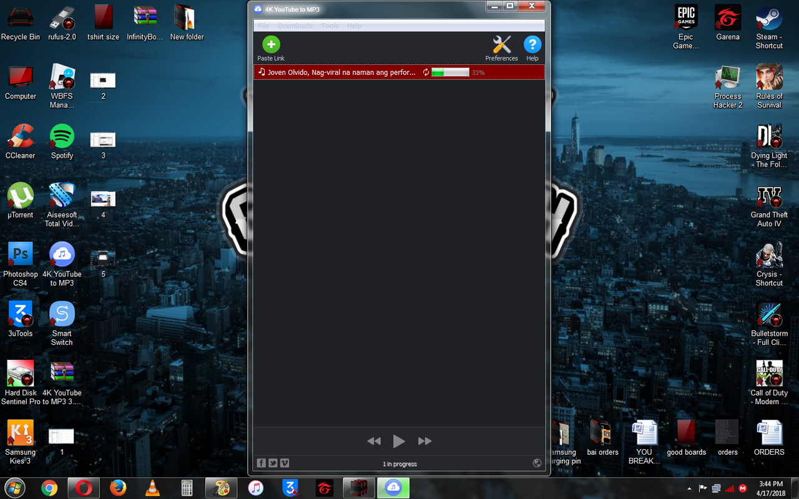Show hidden system tray icons
This screenshot has height=499, width=799.
(689, 488)
